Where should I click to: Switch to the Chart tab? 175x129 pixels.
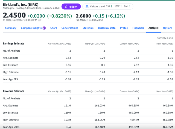[54, 28]
